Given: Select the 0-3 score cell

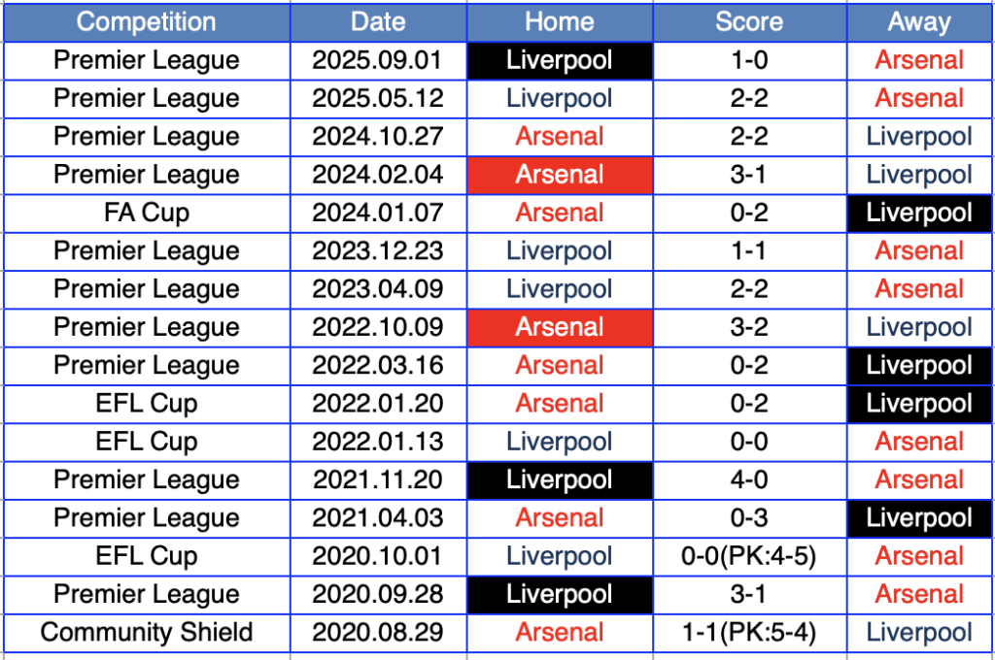Looking at the screenshot, I should click(749, 518).
